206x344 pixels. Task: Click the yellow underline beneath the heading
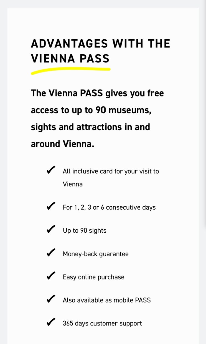[x=70, y=70]
